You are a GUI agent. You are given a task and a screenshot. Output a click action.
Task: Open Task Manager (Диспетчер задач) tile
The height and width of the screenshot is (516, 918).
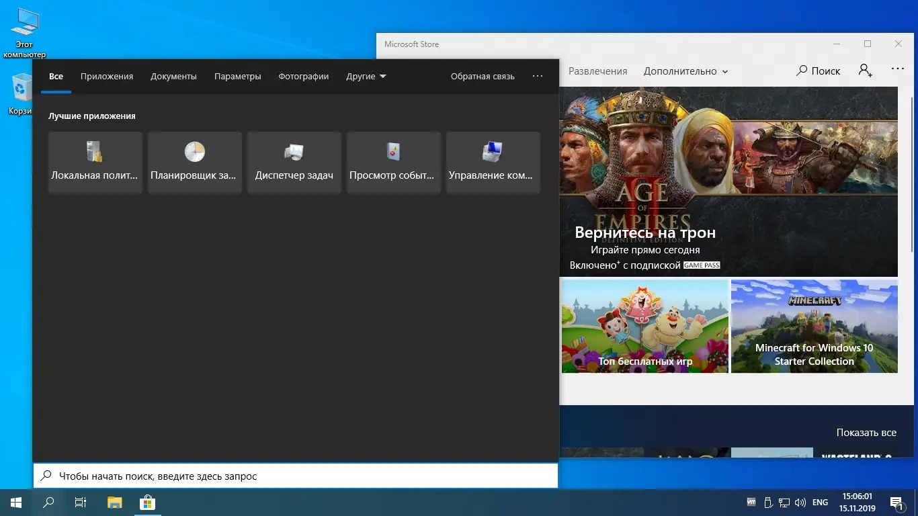(294, 162)
